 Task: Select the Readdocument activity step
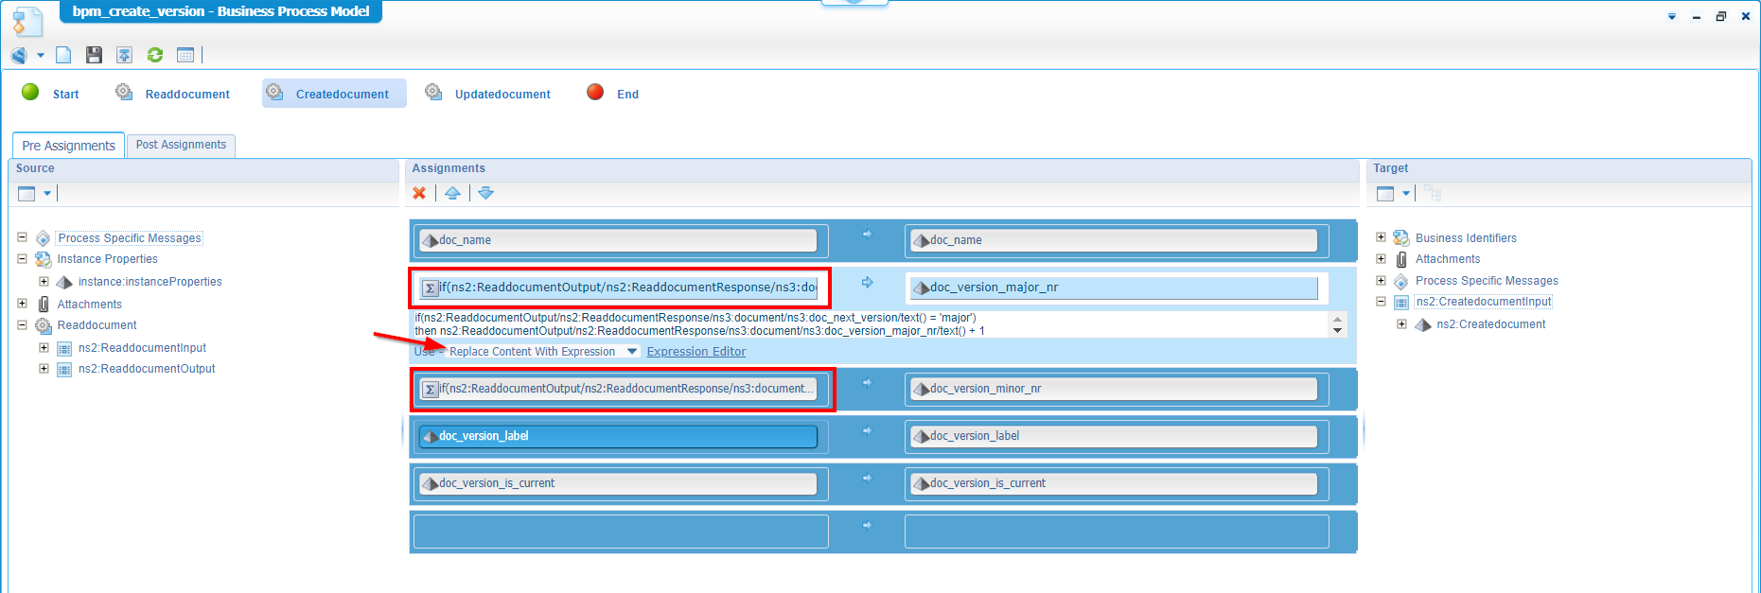[186, 95]
